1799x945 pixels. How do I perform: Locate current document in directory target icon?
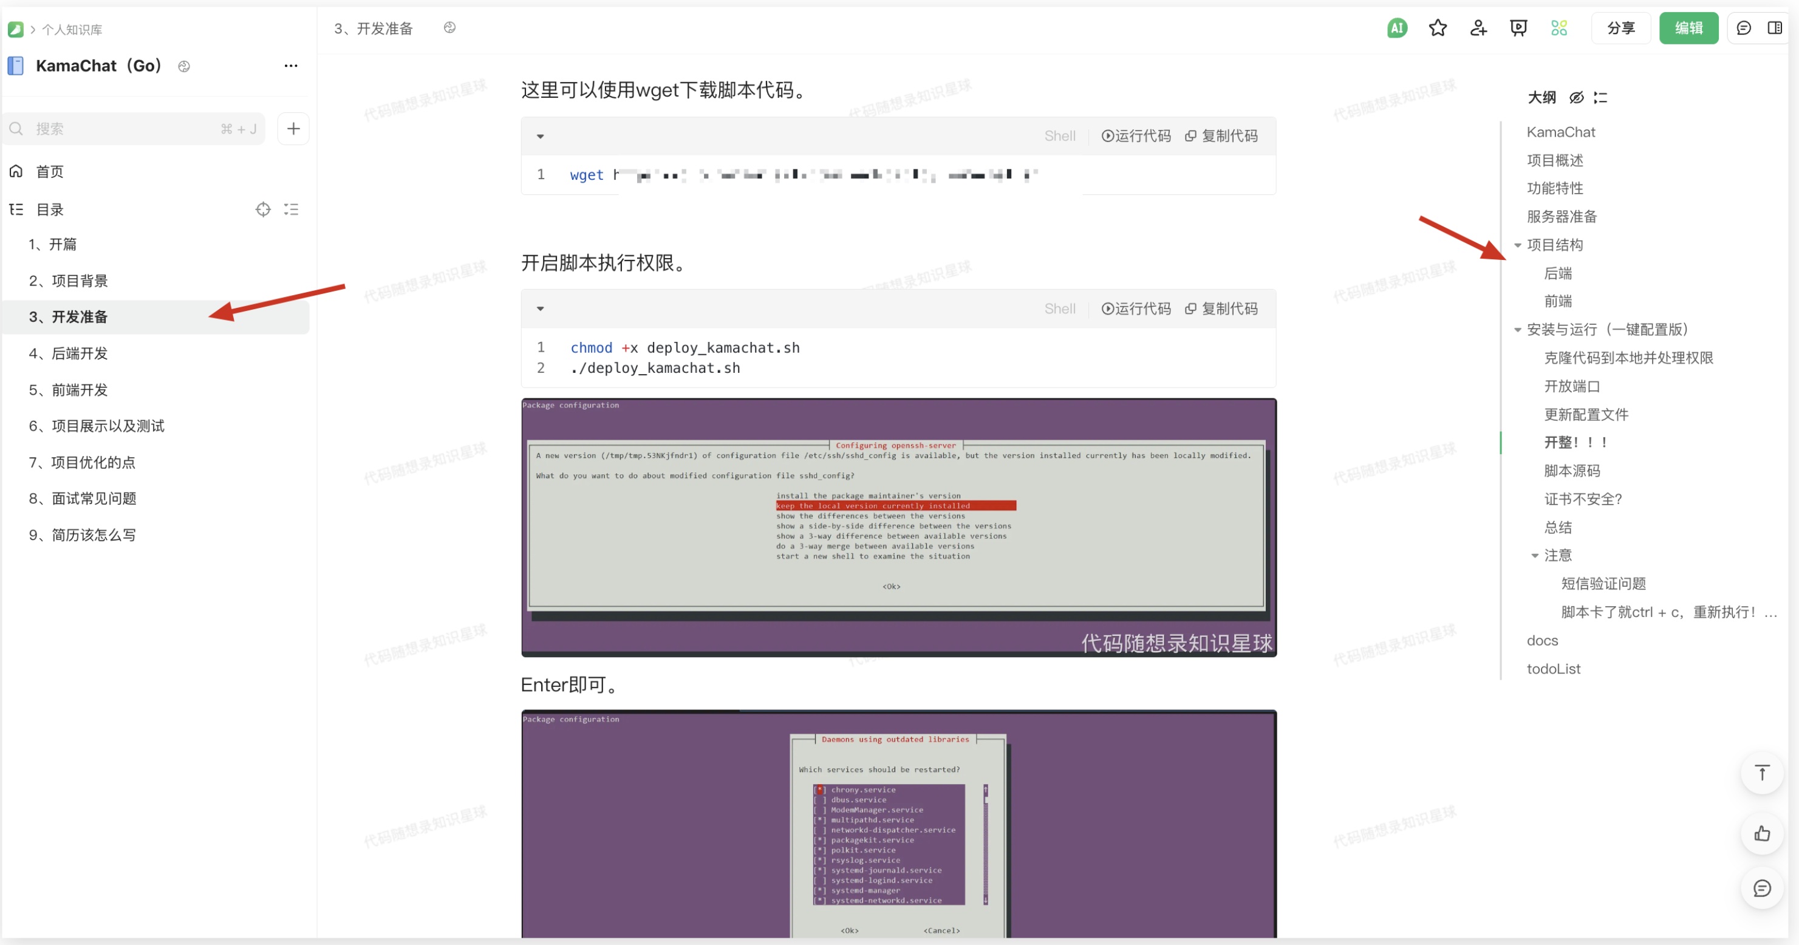pyautogui.click(x=262, y=210)
